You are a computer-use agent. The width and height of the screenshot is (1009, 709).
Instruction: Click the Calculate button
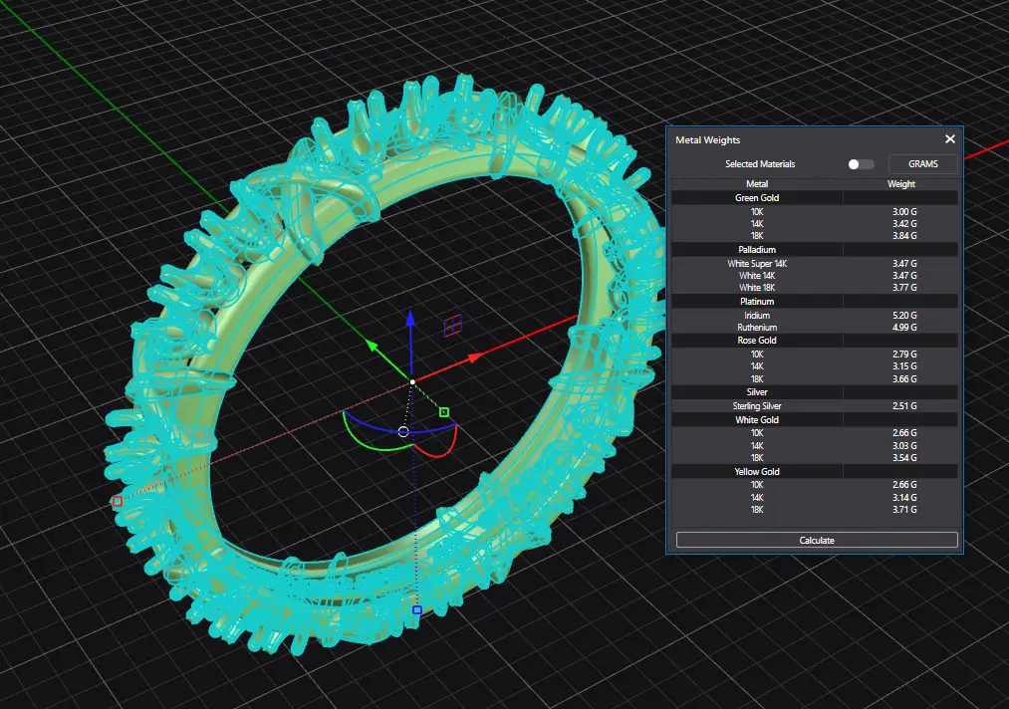[817, 541]
